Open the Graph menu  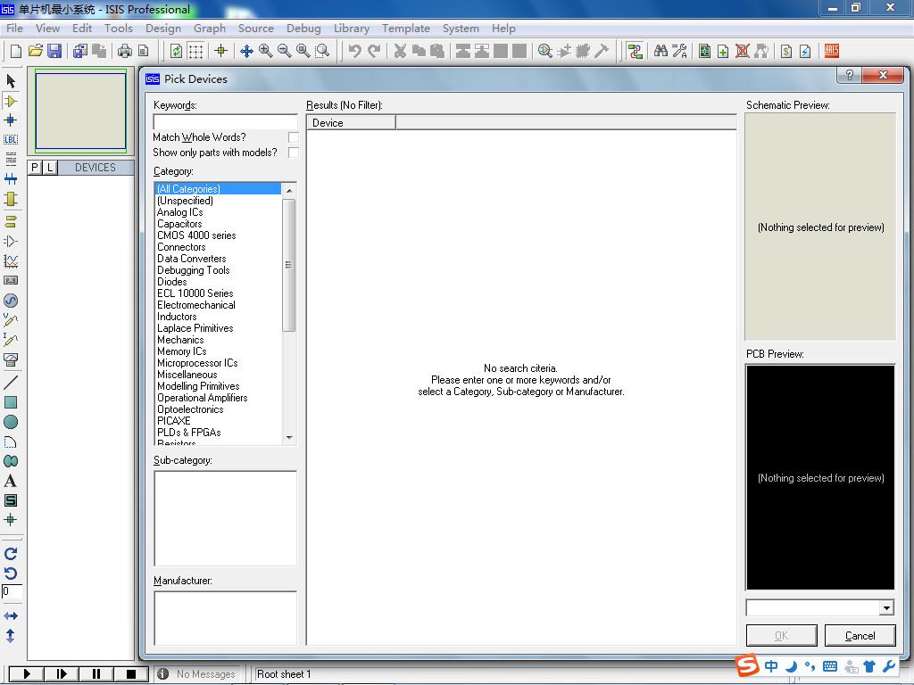pos(209,28)
